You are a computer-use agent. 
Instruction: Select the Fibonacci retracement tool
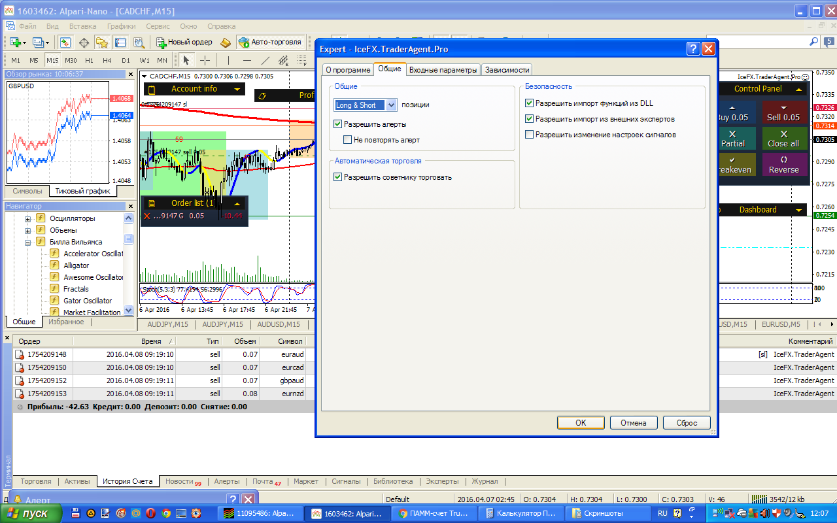click(x=302, y=61)
